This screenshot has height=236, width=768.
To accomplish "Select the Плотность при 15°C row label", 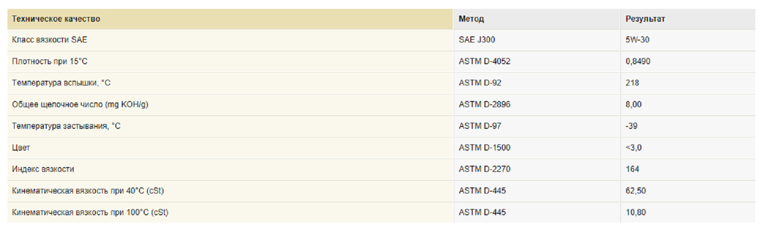I will pyautogui.click(x=50, y=61).
